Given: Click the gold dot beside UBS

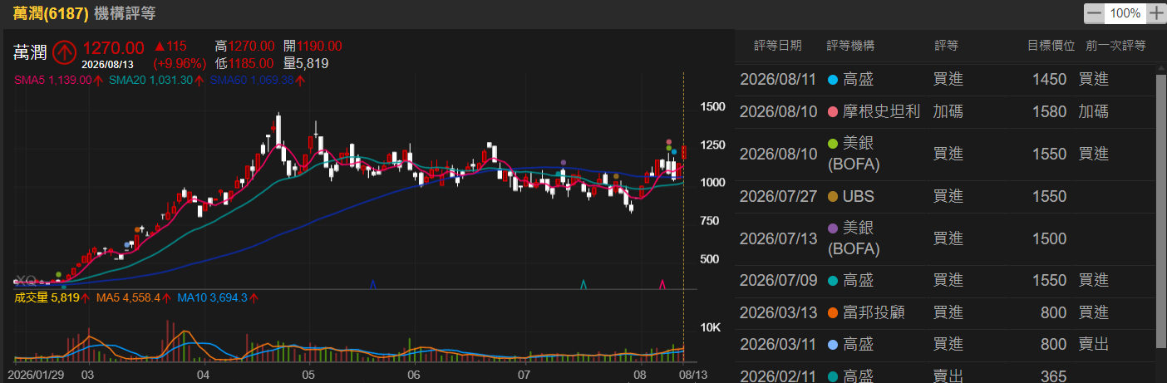Looking at the screenshot, I should [x=832, y=197].
